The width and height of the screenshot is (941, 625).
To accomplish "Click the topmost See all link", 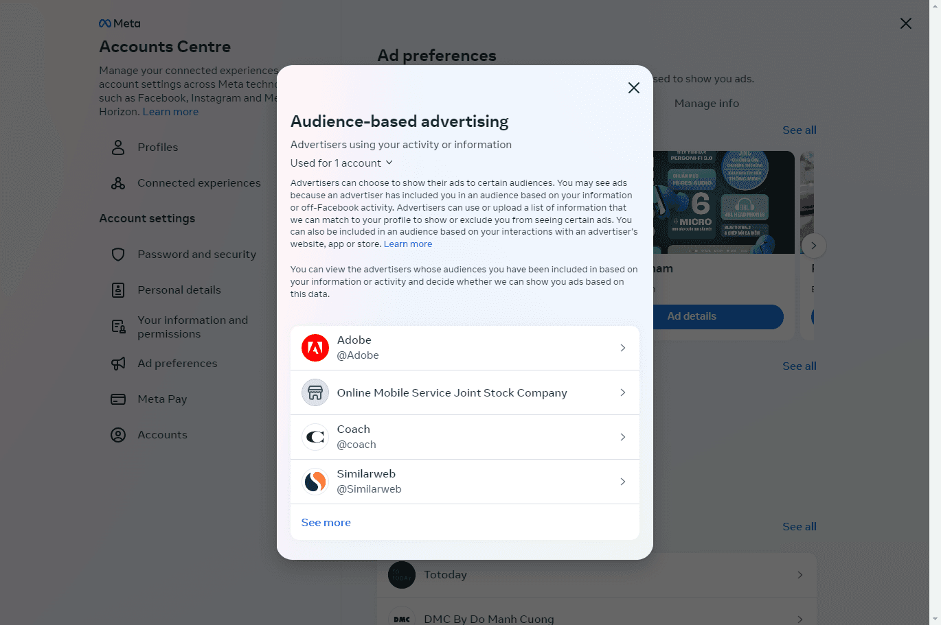I will (799, 130).
